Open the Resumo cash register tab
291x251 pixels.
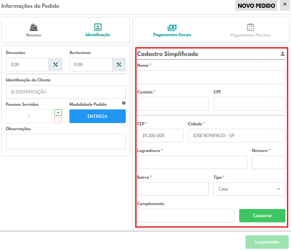click(34, 30)
